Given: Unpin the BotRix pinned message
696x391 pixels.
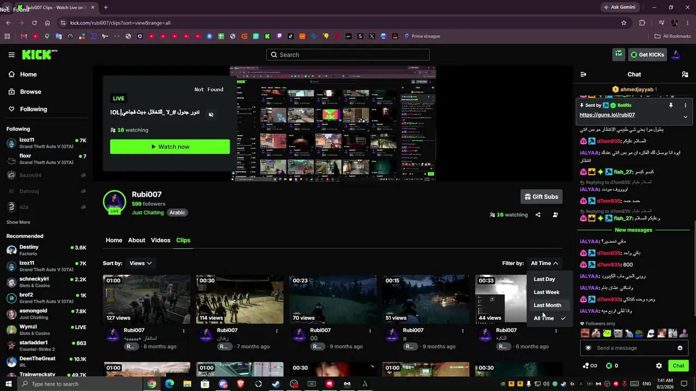Looking at the screenshot, I should (x=671, y=105).
